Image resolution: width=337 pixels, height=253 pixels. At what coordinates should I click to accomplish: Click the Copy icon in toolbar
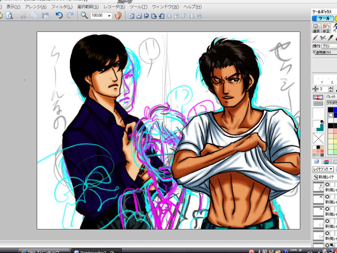click(35, 16)
